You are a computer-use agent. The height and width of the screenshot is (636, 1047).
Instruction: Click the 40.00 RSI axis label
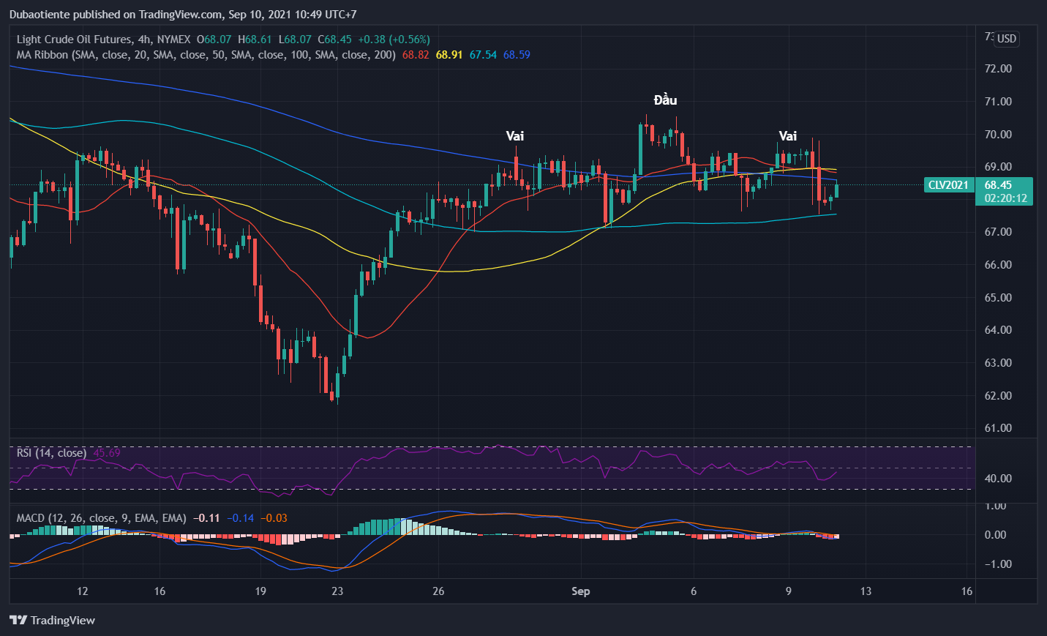(998, 479)
